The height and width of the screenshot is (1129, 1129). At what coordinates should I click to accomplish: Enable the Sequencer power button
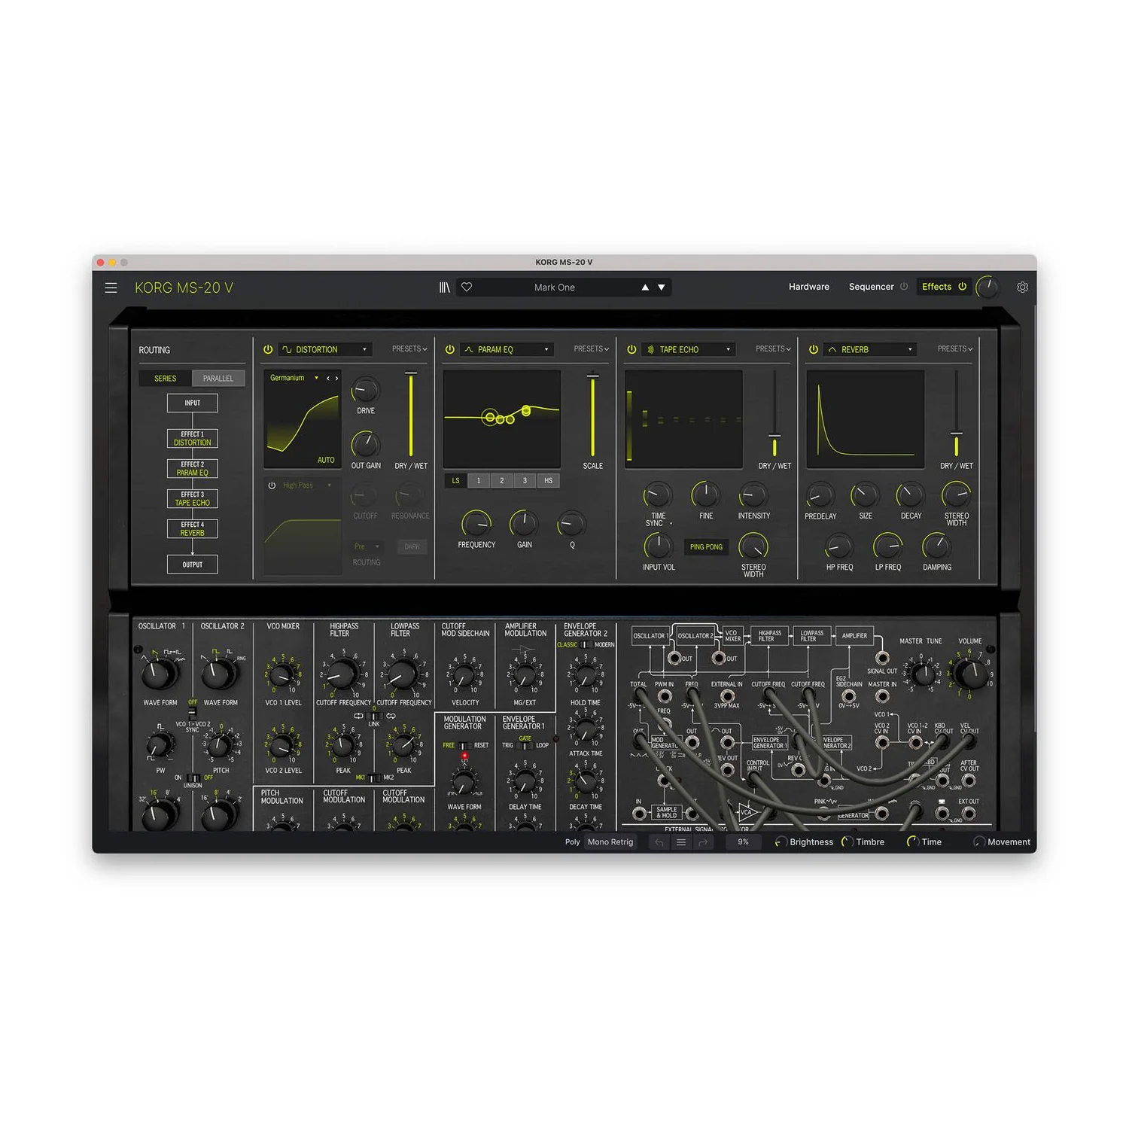click(x=904, y=287)
